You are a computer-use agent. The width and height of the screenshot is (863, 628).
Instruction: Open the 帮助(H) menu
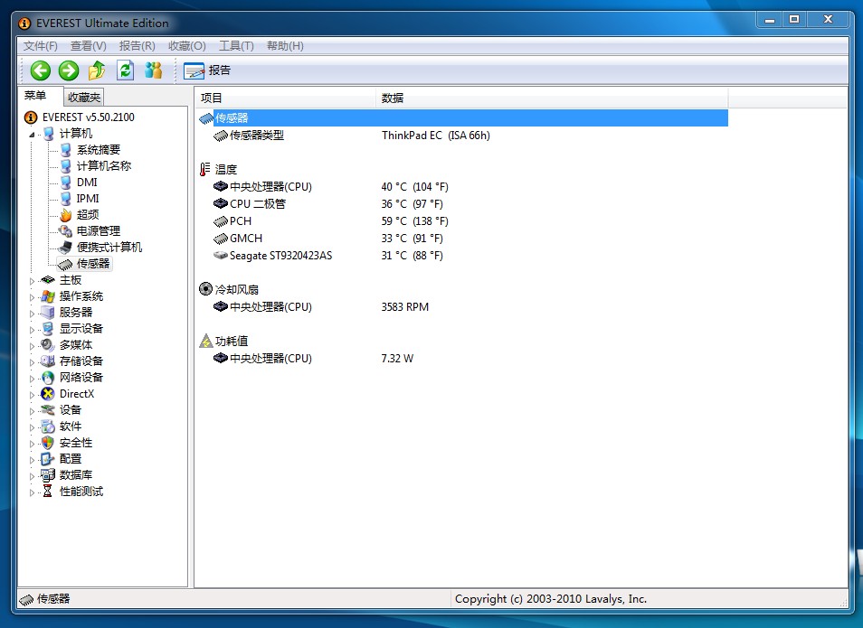tap(285, 46)
